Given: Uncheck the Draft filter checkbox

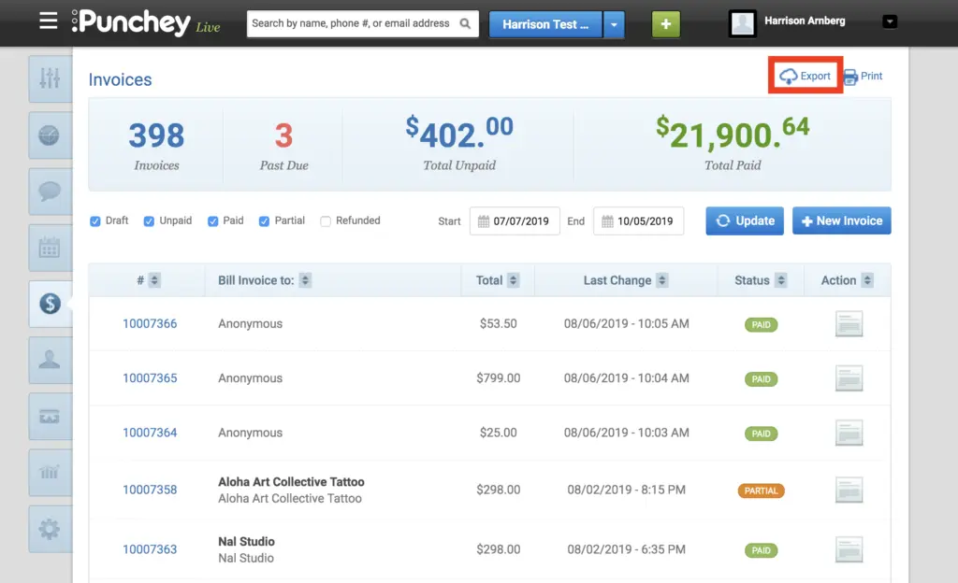Looking at the screenshot, I should (x=95, y=221).
